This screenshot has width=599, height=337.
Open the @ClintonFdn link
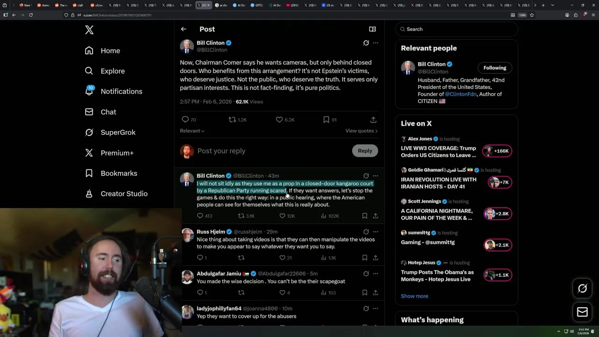460,94
